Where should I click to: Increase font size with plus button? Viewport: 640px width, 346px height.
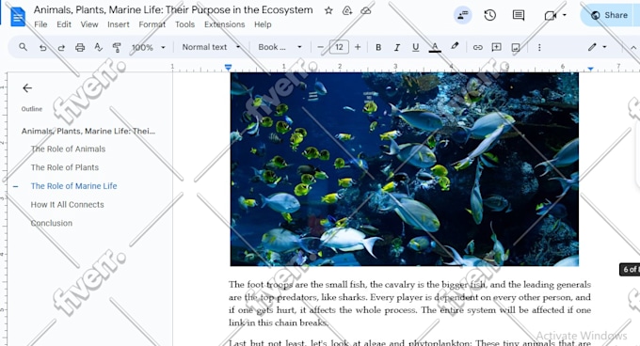tap(358, 47)
